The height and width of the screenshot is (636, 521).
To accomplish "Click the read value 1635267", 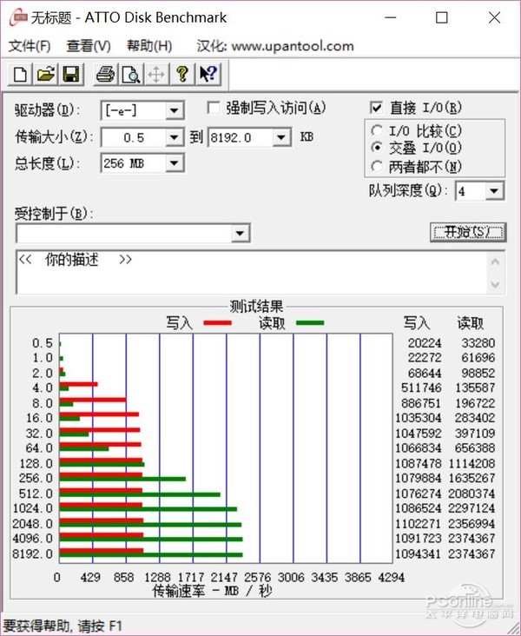I will (x=472, y=478).
